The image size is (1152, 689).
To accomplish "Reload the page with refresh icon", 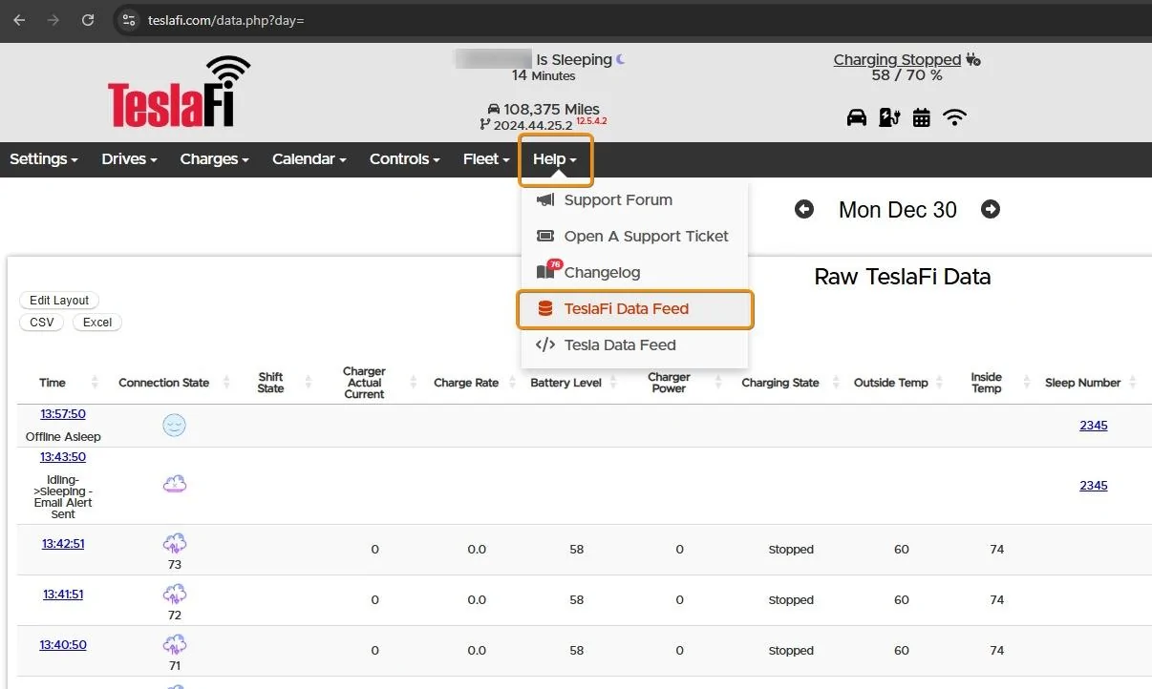I will click(x=88, y=20).
